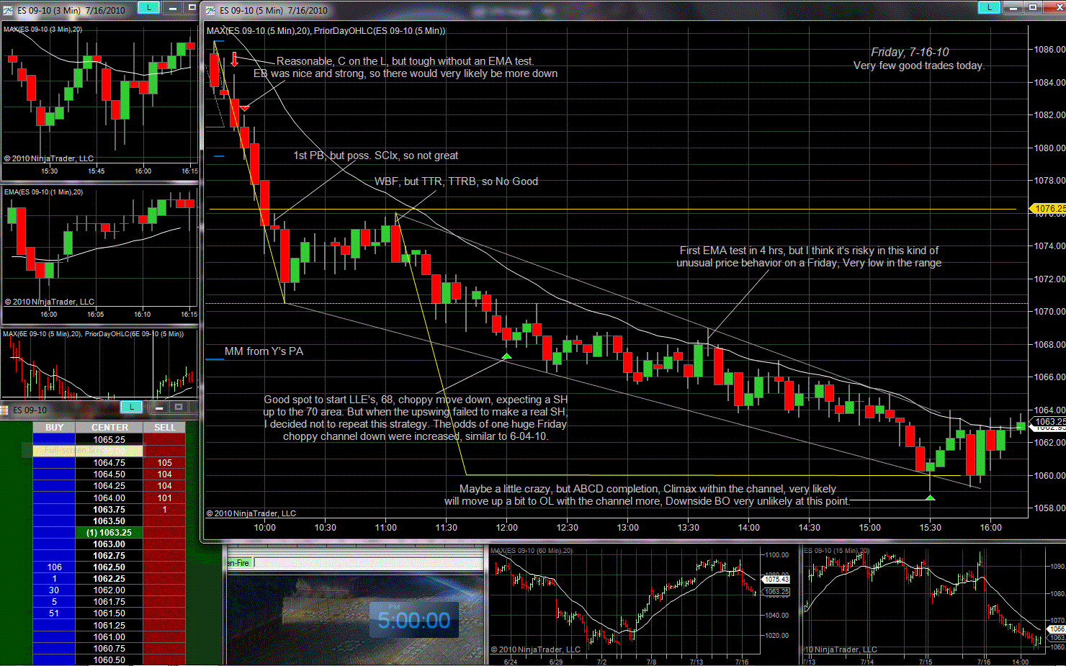
Task: Click the sell cell showing 105 at 1064.75
Action: pos(164,463)
